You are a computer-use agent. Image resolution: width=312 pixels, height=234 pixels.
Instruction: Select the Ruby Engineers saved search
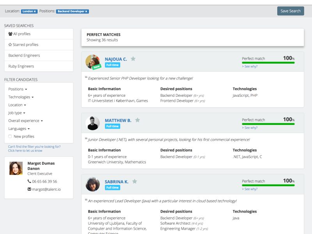tap(21, 66)
